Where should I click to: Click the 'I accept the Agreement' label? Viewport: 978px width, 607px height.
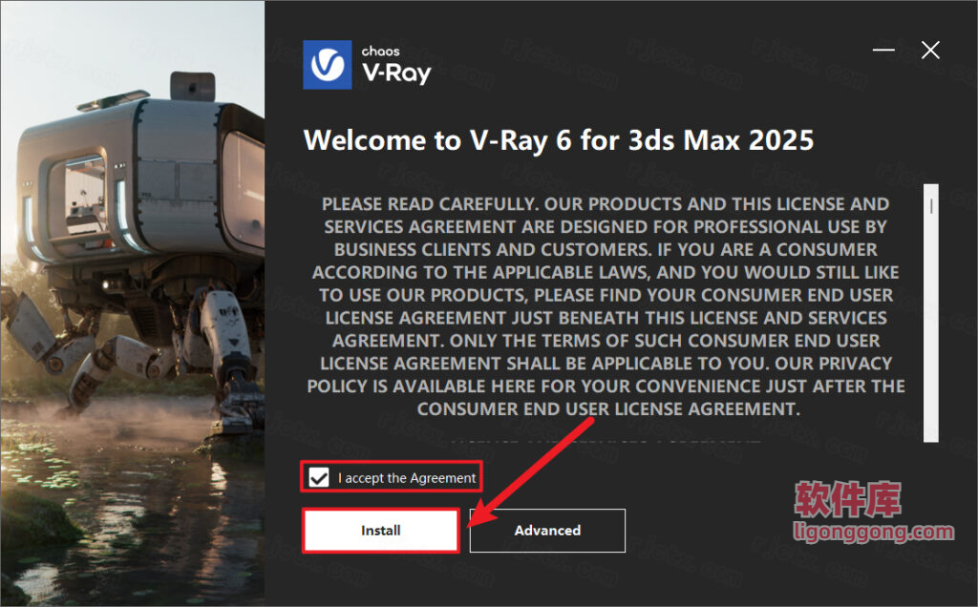tap(407, 478)
